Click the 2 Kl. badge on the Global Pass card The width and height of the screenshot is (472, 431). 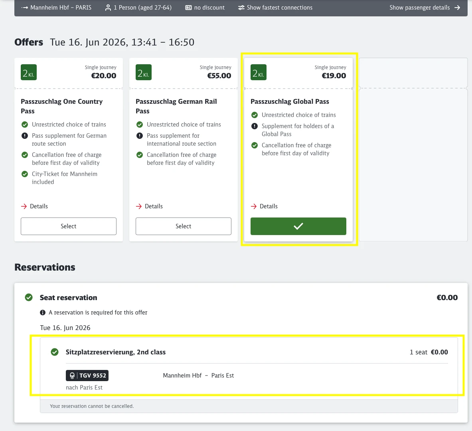[x=259, y=72]
